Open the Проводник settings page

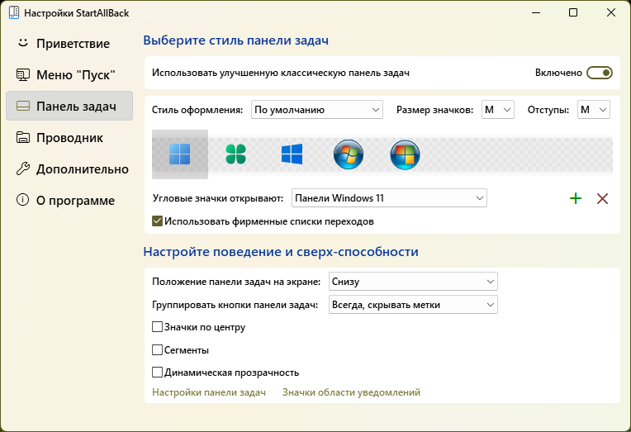pos(69,137)
